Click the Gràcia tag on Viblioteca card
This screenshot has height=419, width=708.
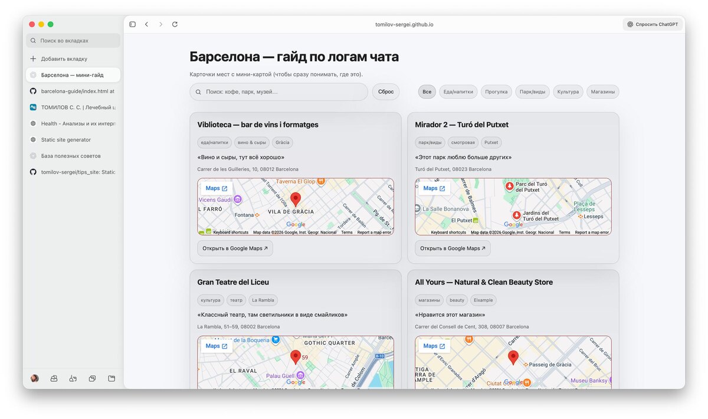click(x=283, y=142)
